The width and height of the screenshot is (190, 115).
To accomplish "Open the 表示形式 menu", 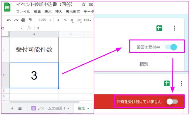I will click(73, 12).
